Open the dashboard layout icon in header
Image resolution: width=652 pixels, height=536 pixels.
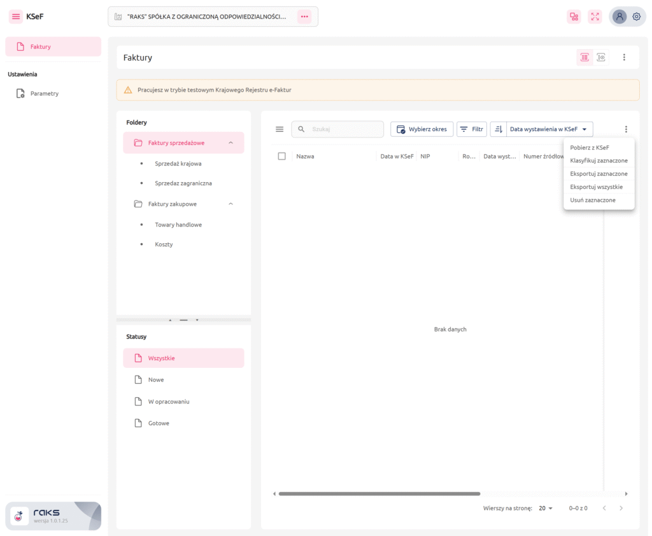[x=574, y=17]
